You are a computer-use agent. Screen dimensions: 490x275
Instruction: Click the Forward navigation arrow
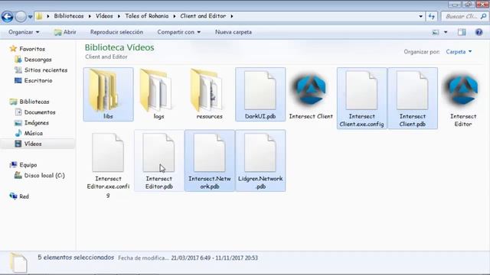click(21, 17)
